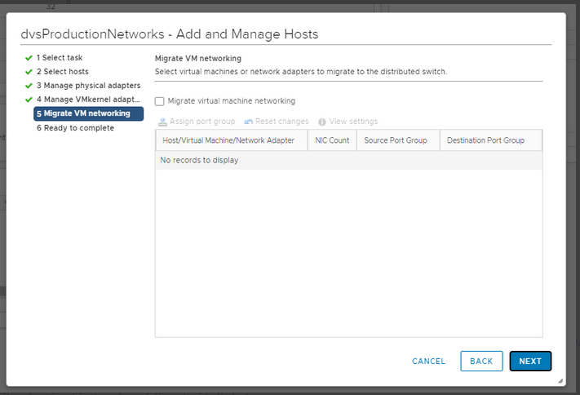Screen dimensions: 580x395
Task: Click the View settings info icon
Action: click(x=322, y=122)
